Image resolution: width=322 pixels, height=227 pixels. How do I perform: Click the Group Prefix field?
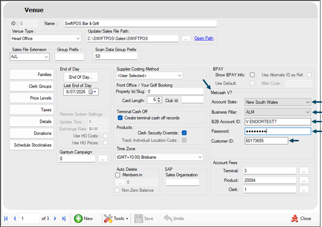pyautogui.click(x=69, y=57)
